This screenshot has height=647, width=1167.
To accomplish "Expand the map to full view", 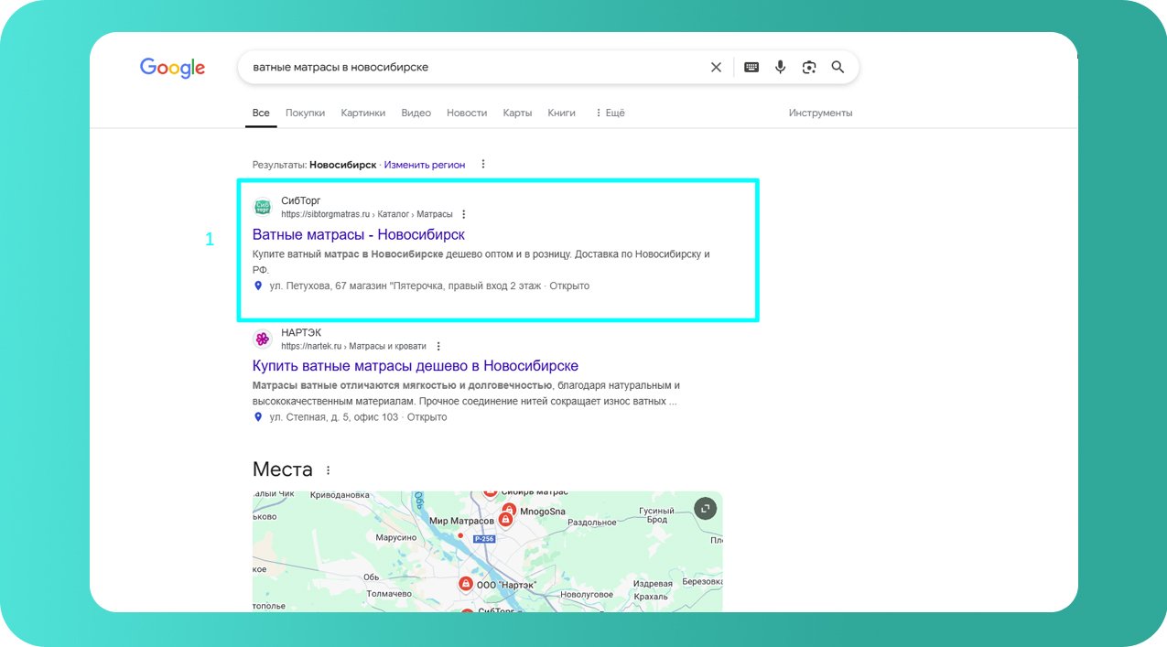I will pos(705,509).
